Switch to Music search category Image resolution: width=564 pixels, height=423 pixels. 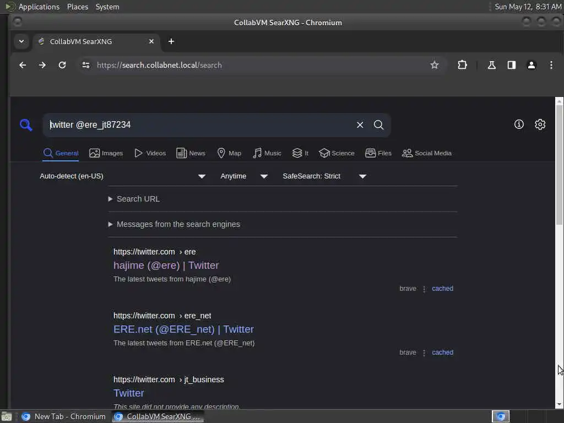pos(267,153)
